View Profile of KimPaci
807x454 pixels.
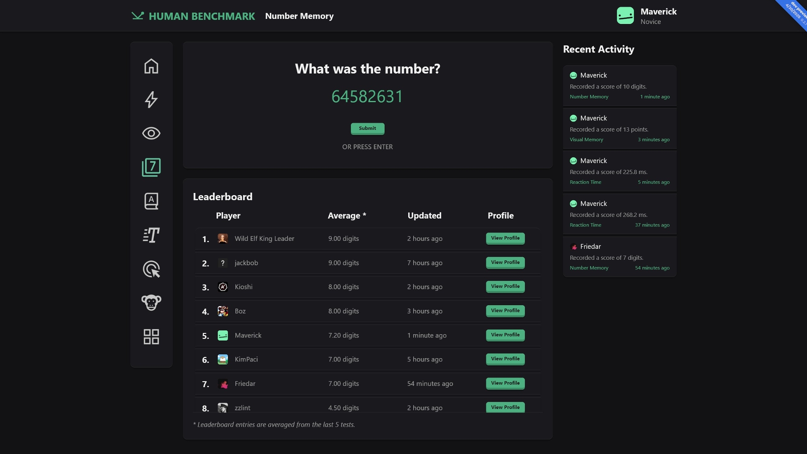(505, 359)
